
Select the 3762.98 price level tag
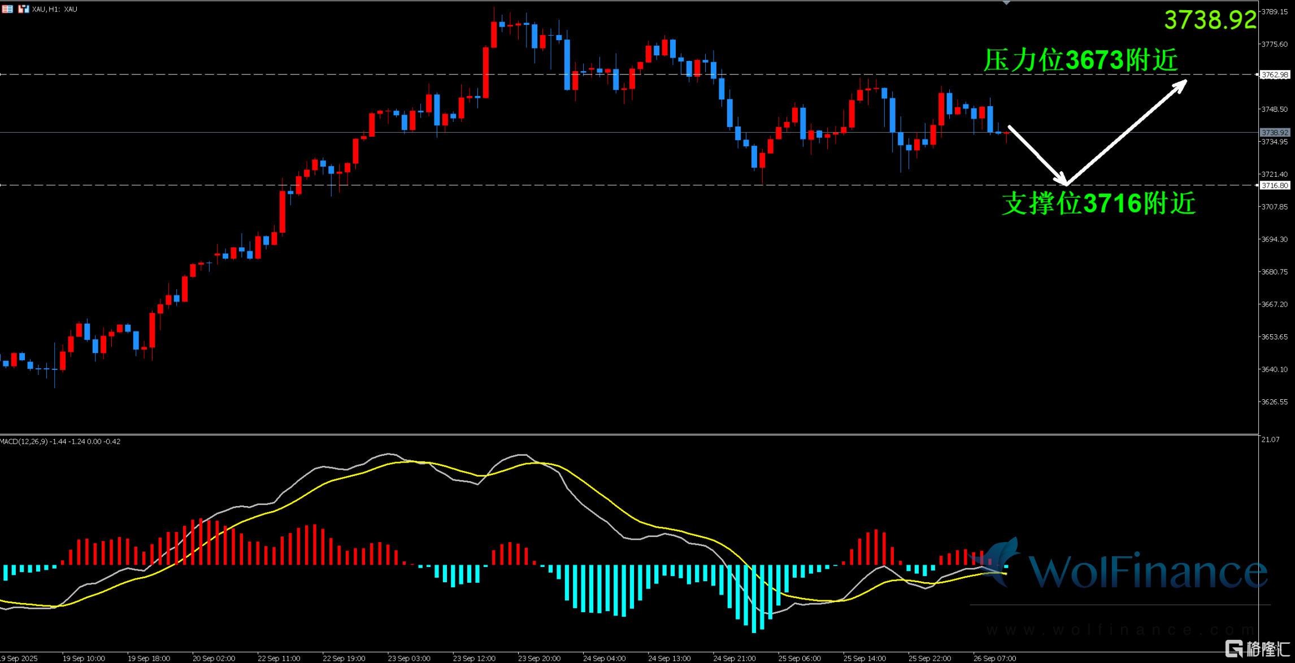pos(1275,75)
